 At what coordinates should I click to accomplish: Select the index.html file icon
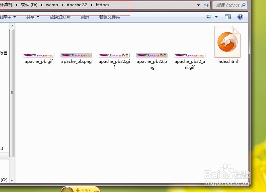228,42
